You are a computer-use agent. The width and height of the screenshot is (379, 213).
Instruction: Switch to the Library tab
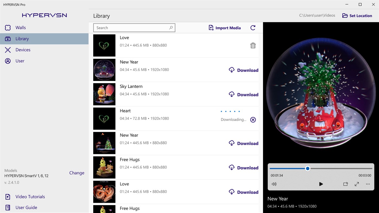22,38
